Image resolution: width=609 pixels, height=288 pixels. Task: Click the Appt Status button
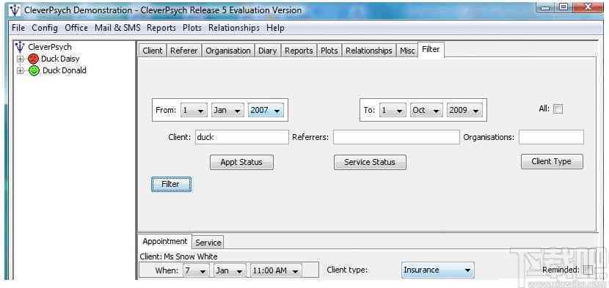click(241, 162)
